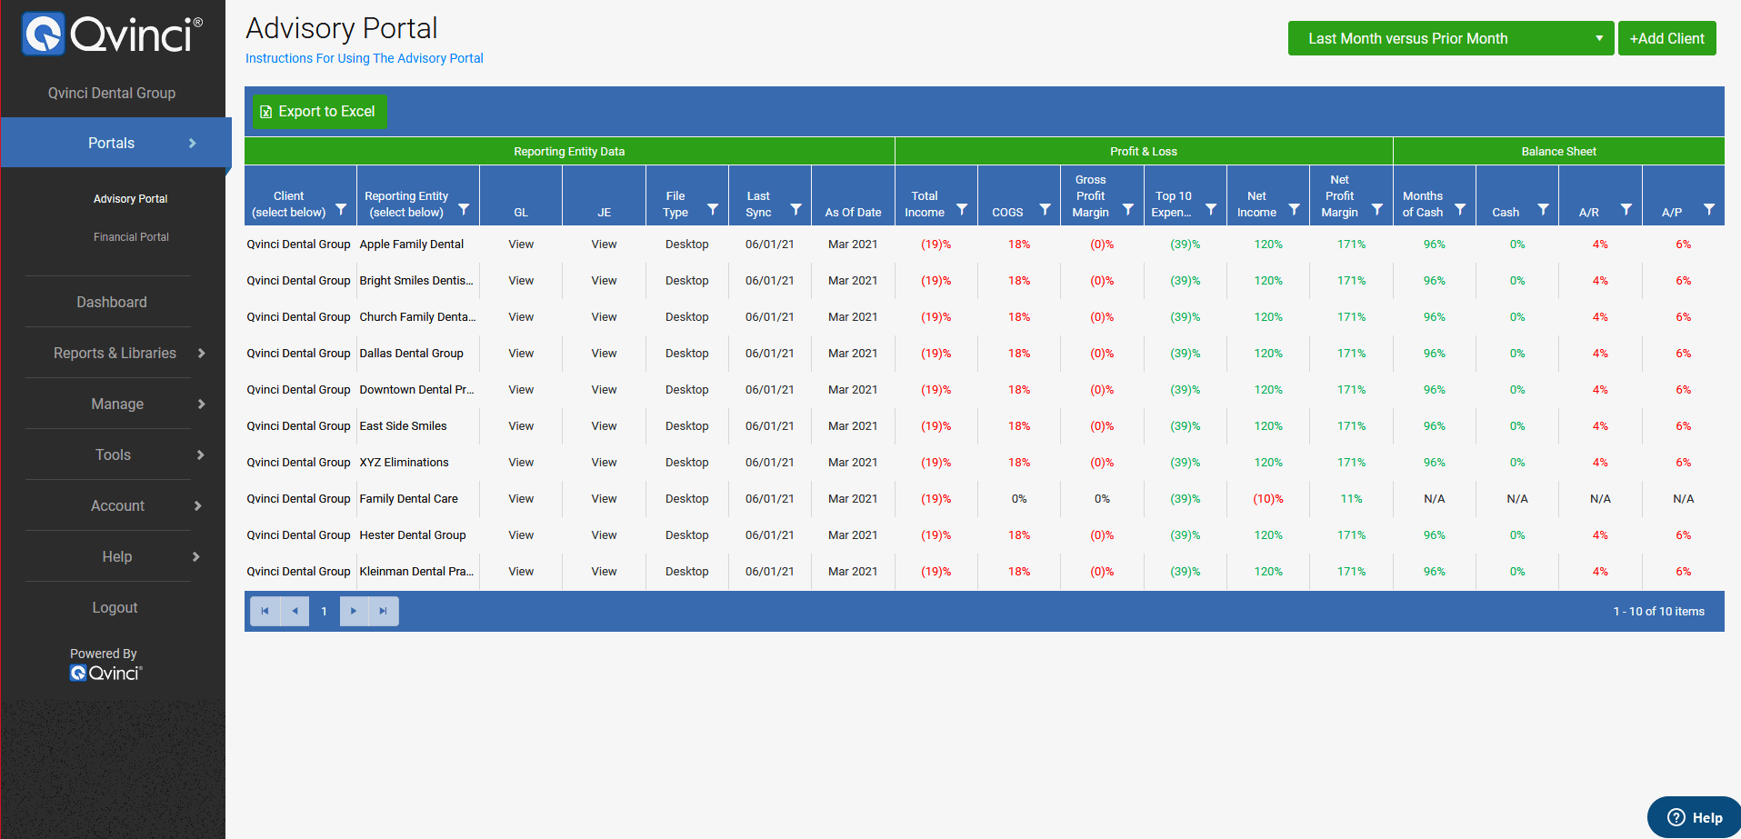Filter the Cash column

[1543, 209]
